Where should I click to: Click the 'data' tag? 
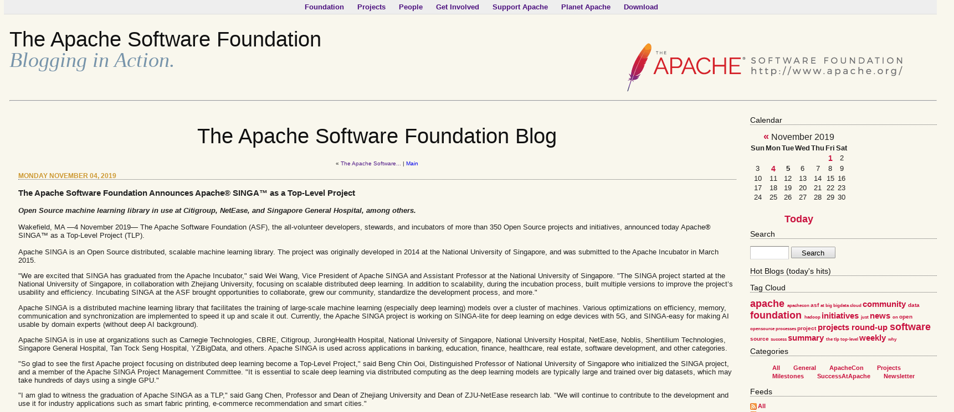coord(913,305)
